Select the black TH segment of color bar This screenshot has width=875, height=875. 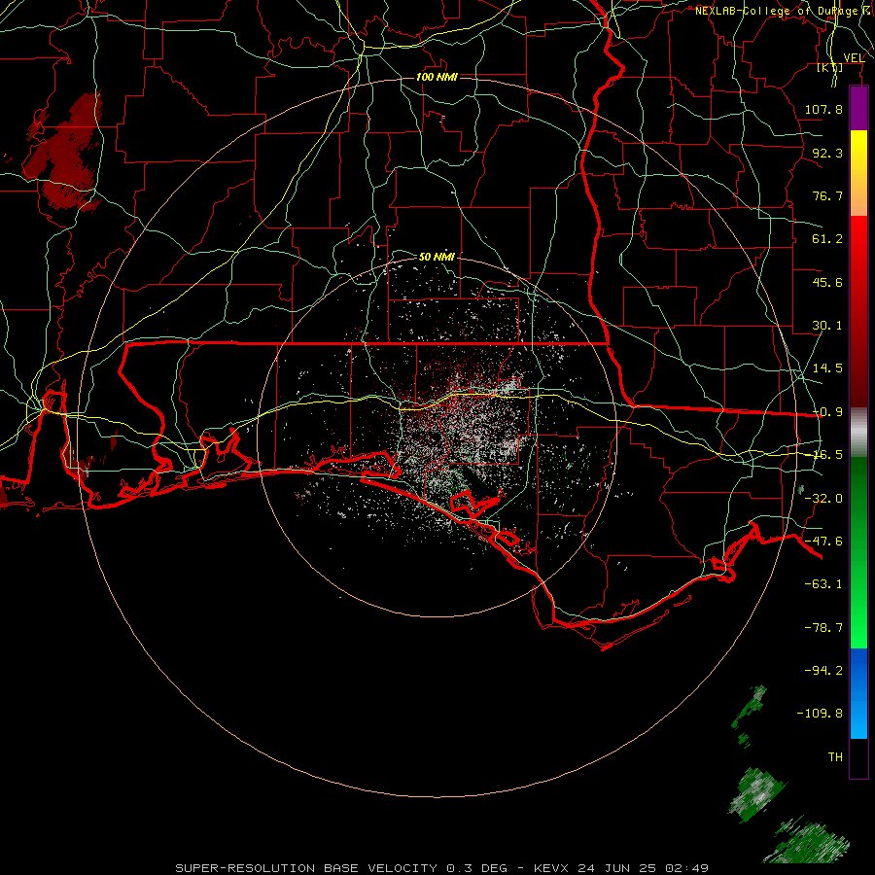tap(858, 757)
